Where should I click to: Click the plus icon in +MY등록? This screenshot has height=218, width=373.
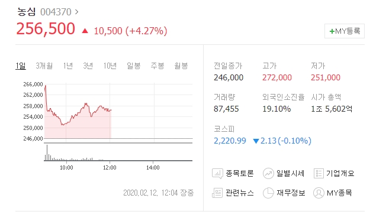tap(332, 31)
